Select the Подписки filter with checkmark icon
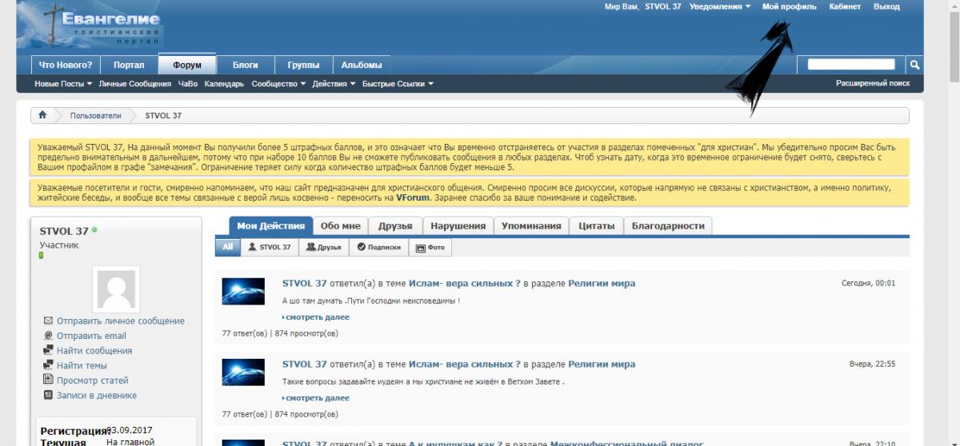 point(379,248)
